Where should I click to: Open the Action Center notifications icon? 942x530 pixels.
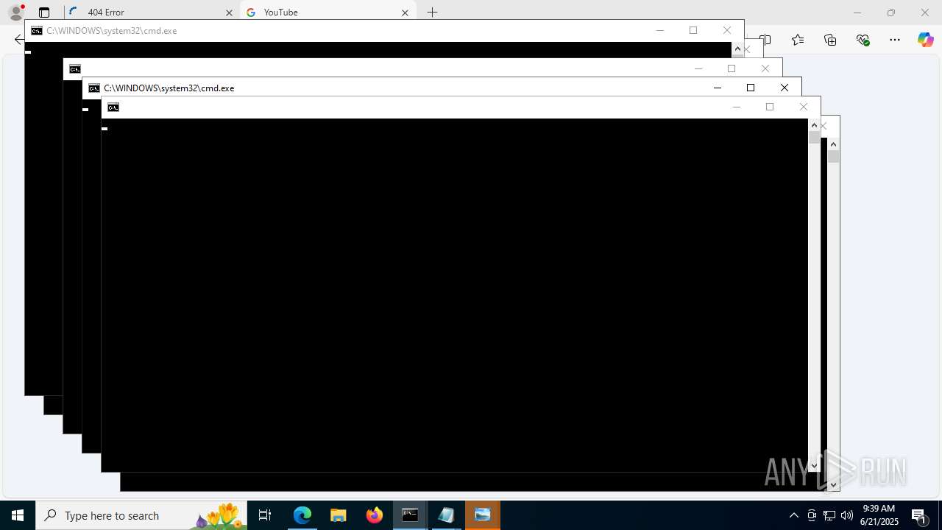(919, 515)
